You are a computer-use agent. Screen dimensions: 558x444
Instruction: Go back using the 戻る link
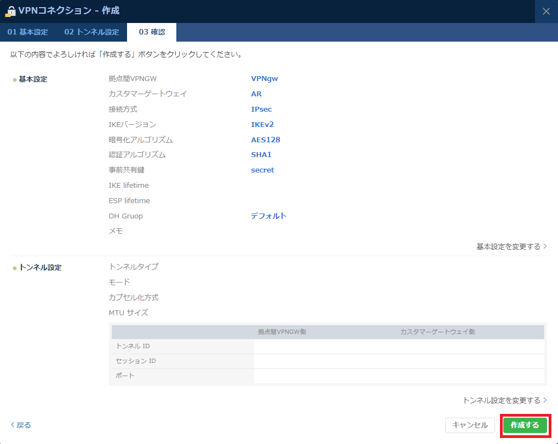(x=21, y=425)
